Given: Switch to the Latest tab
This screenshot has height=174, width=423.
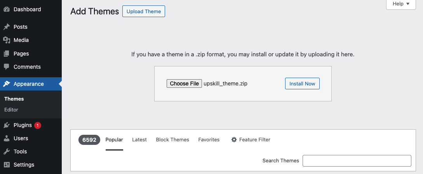Looking at the screenshot, I should coord(139,140).
